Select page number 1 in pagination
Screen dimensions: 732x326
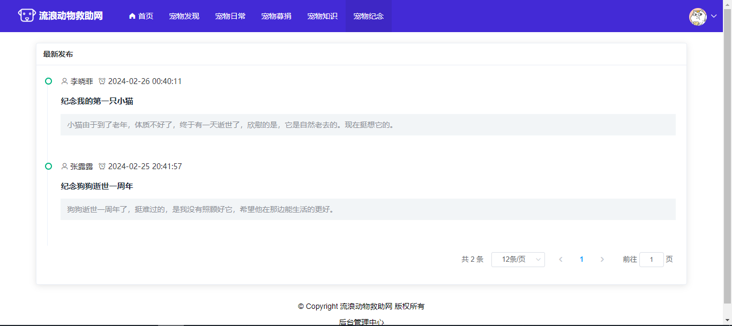click(x=581, y=260)
